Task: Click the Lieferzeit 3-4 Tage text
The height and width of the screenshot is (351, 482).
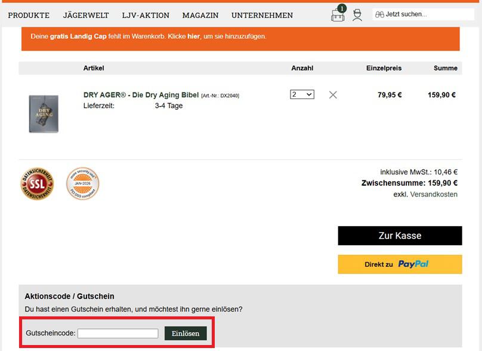Action: coord(133,106)
